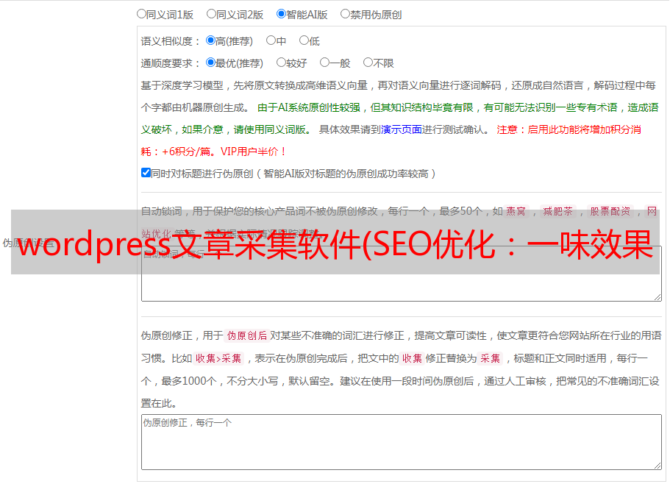This screenshot has width=670, height=484.
Task: Click resize grip of 自动锁词 textarea
Action: tap(657, 297)
